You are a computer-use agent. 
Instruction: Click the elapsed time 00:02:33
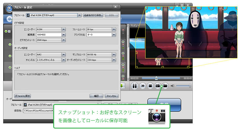pos(135,78)
